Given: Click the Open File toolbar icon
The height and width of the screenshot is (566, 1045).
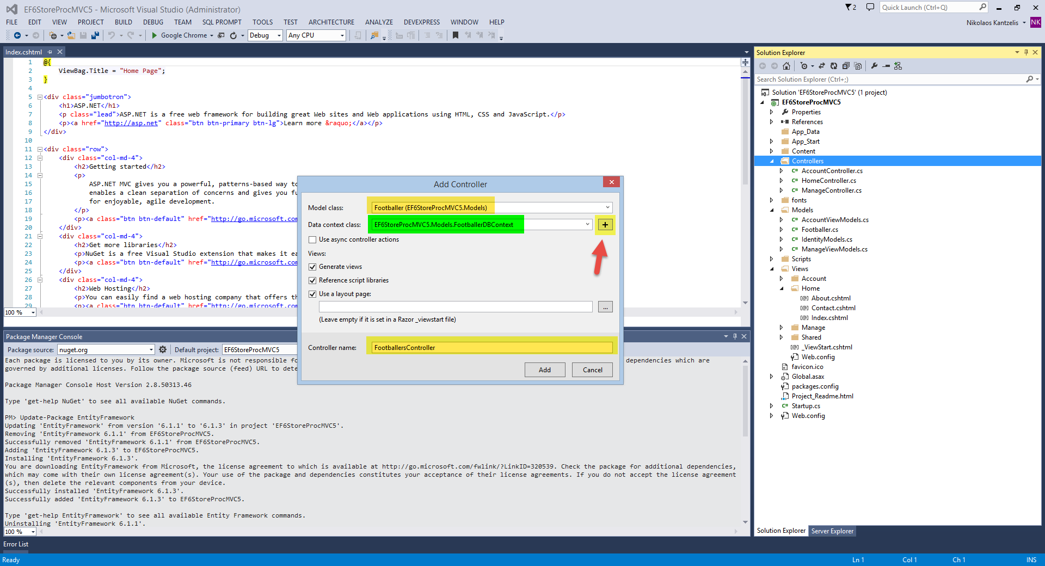Looking at the screenshot, I should pos(71,35).
